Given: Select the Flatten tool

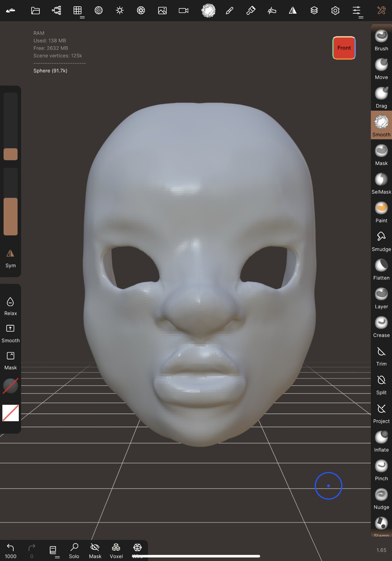Looking at the screenshot, I should [x=381, y=270].
